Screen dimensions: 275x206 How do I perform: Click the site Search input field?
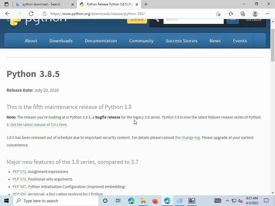[x=193, y=21]
